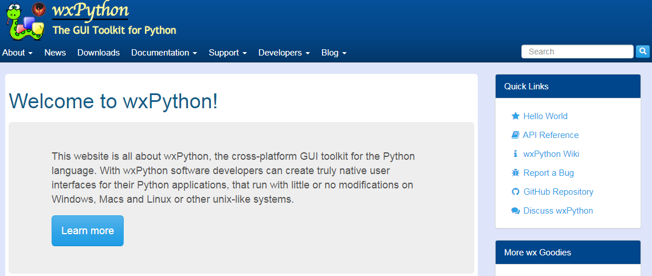The image size is (652, 276).
Task: Click the bug icon beside Report a Bug
Action: pos(516,173)
